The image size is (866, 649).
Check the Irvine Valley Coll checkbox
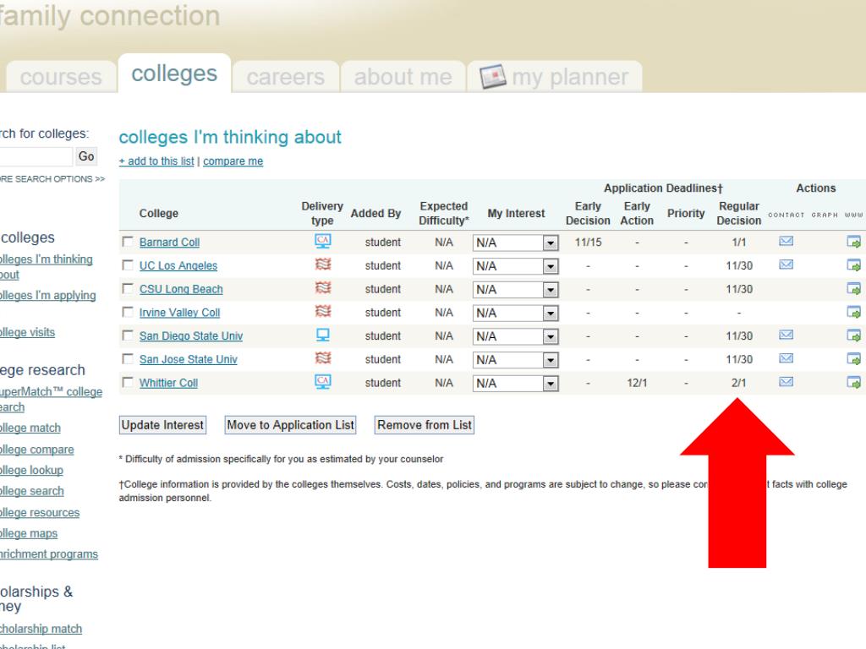click(x=128, y=313)
